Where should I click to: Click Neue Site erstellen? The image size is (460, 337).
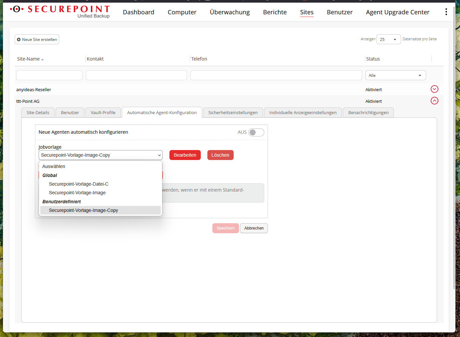point(37,40)
